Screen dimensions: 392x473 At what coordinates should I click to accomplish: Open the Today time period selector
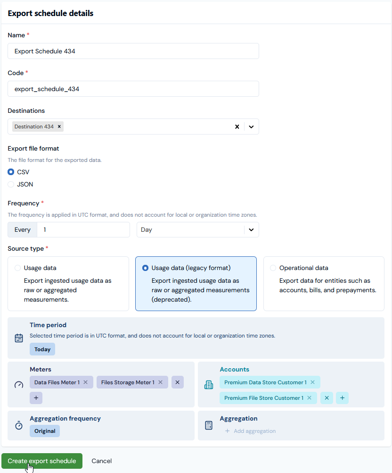42,349
